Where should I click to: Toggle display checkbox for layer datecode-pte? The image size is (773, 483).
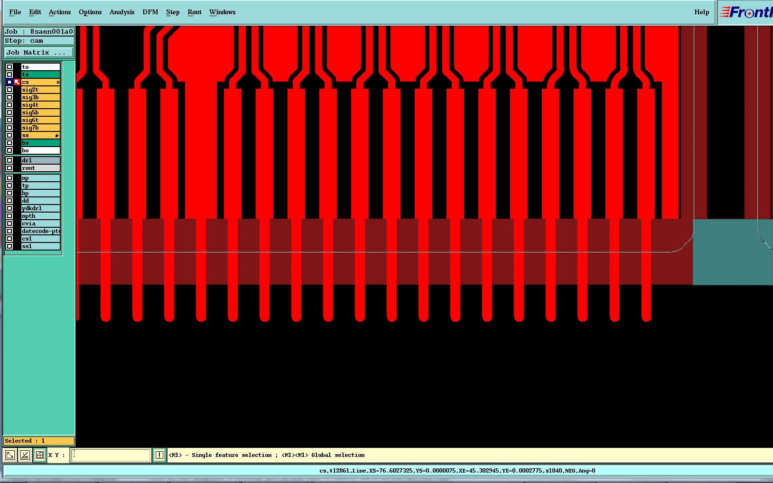click(9, 231)
